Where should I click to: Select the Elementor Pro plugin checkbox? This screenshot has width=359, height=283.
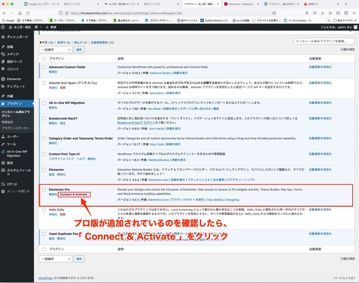pyautogui.click(x=44, y=190)
